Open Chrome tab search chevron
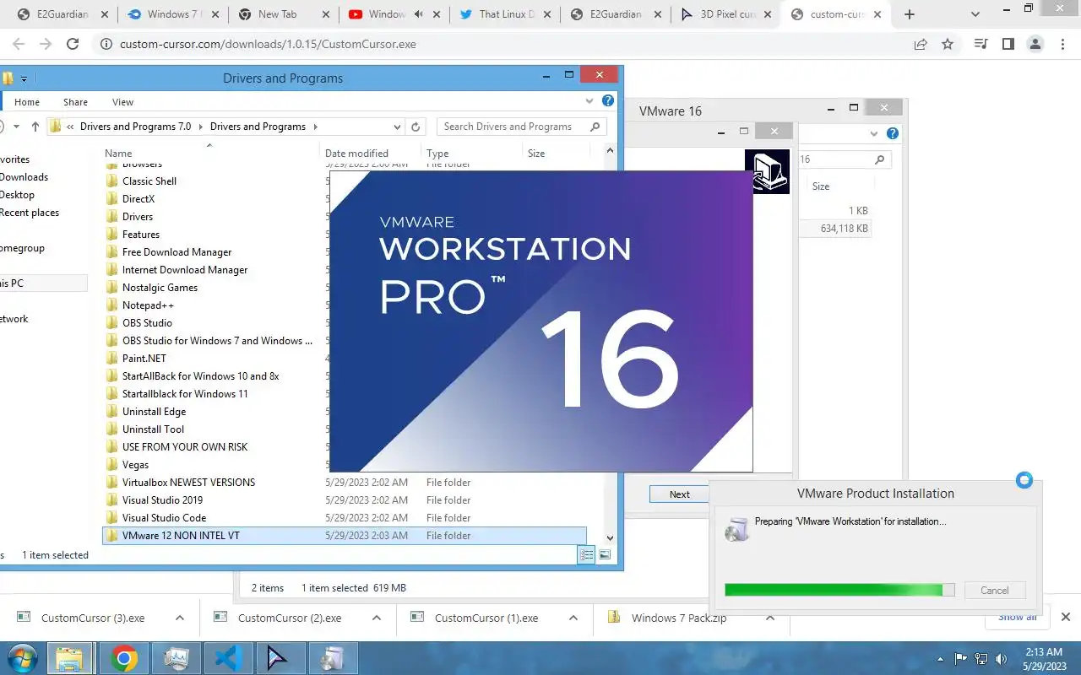 [x=975, y=14]
